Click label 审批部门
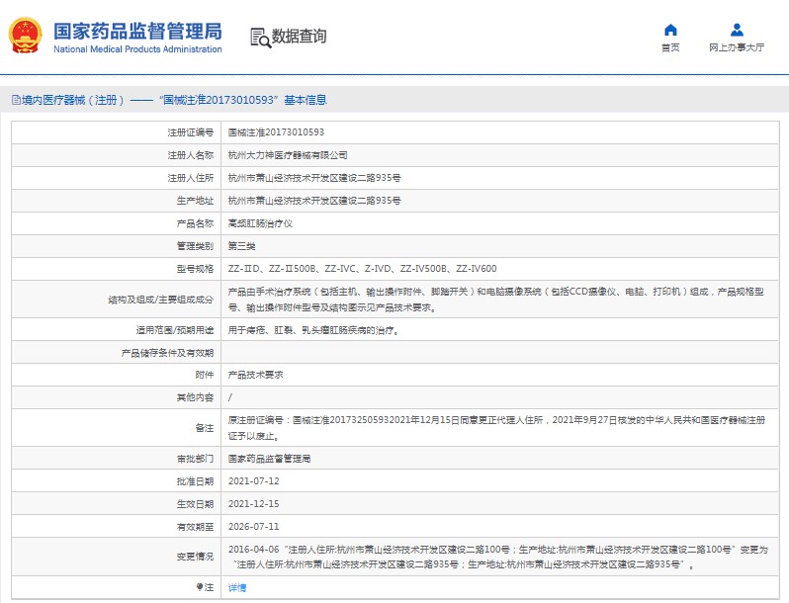 [195, 458]
